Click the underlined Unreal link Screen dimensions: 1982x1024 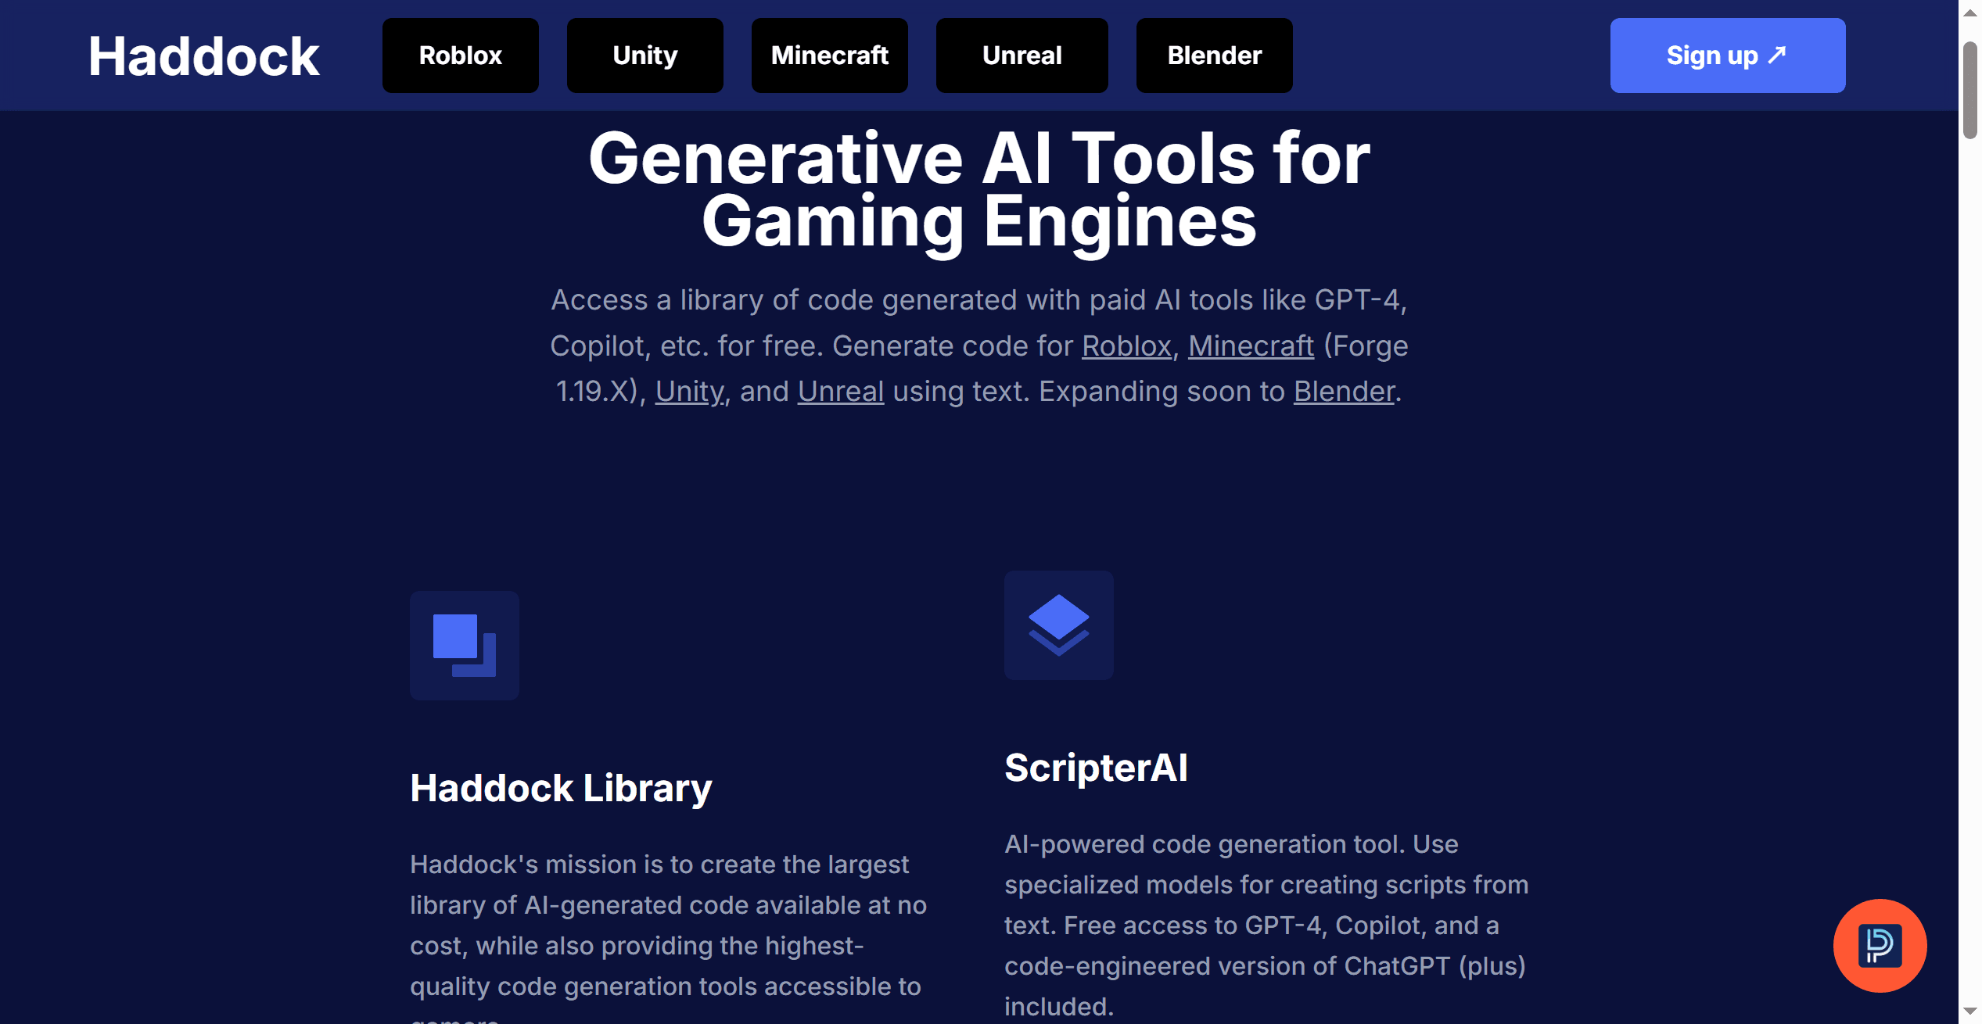click(840, 392)
